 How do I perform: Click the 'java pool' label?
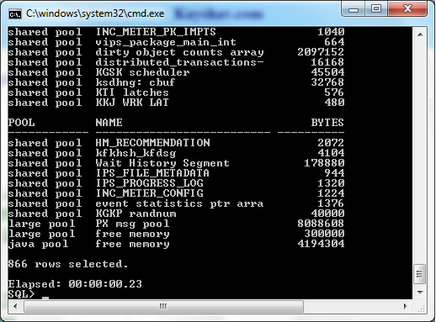tap(38, 244)
